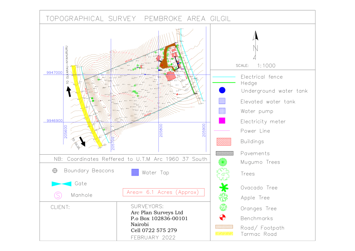Select the Gate symbol legend entry
The width and height of the screenshot is (355, 251).
pyautogui.click(x=62, y=183)
